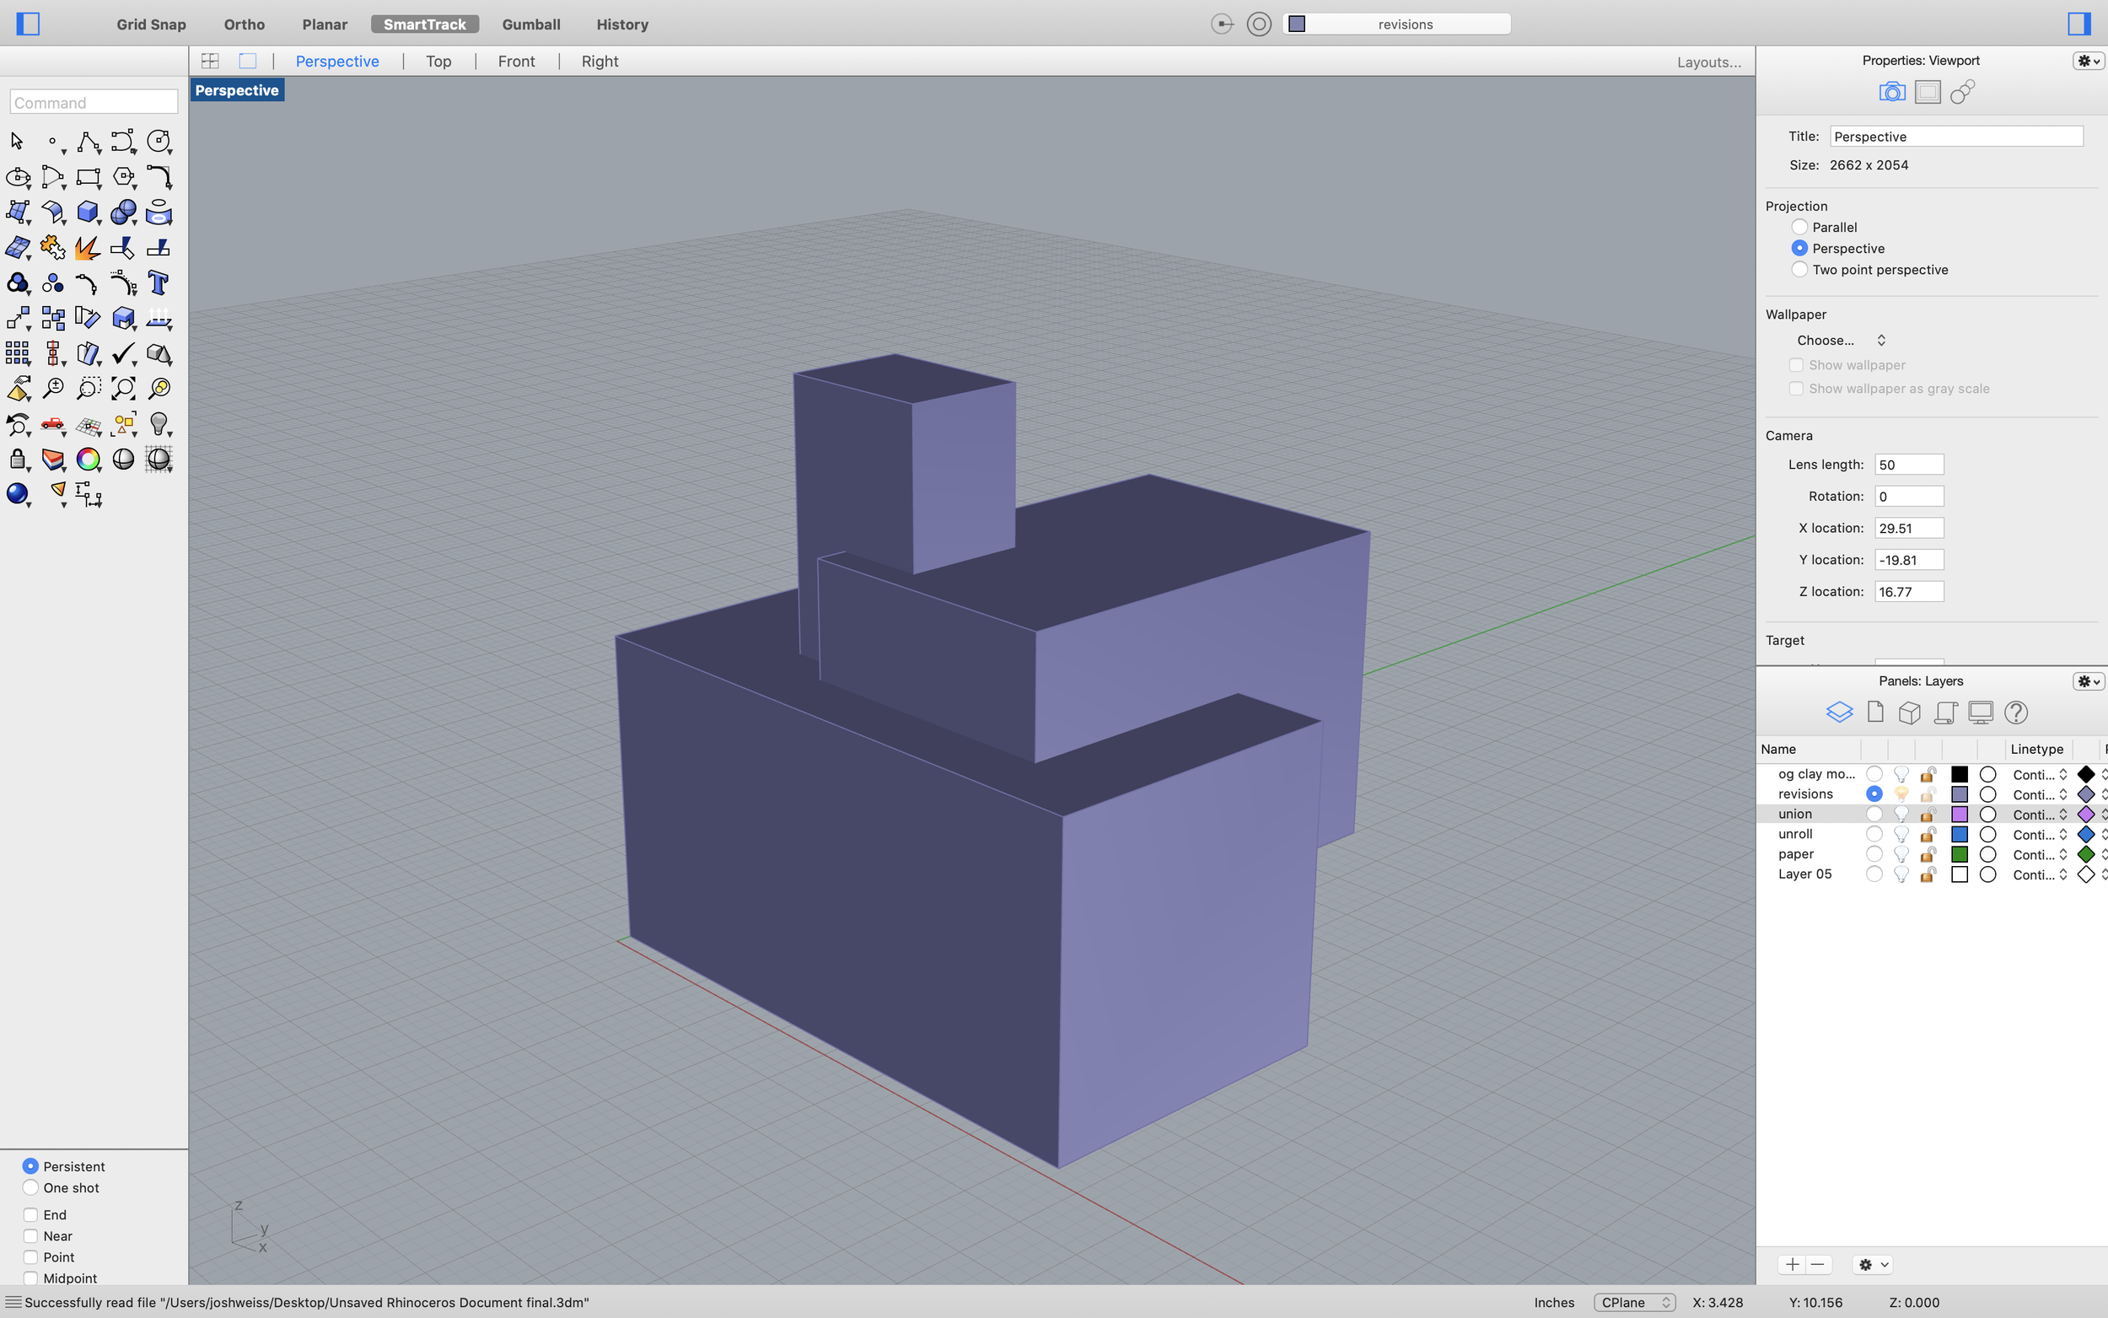Image resolution: width=2108 pixels, height=1318 pixels.
Task: Toggle the Gumball button
Action: pyautogui.click(x=530, y=24)
